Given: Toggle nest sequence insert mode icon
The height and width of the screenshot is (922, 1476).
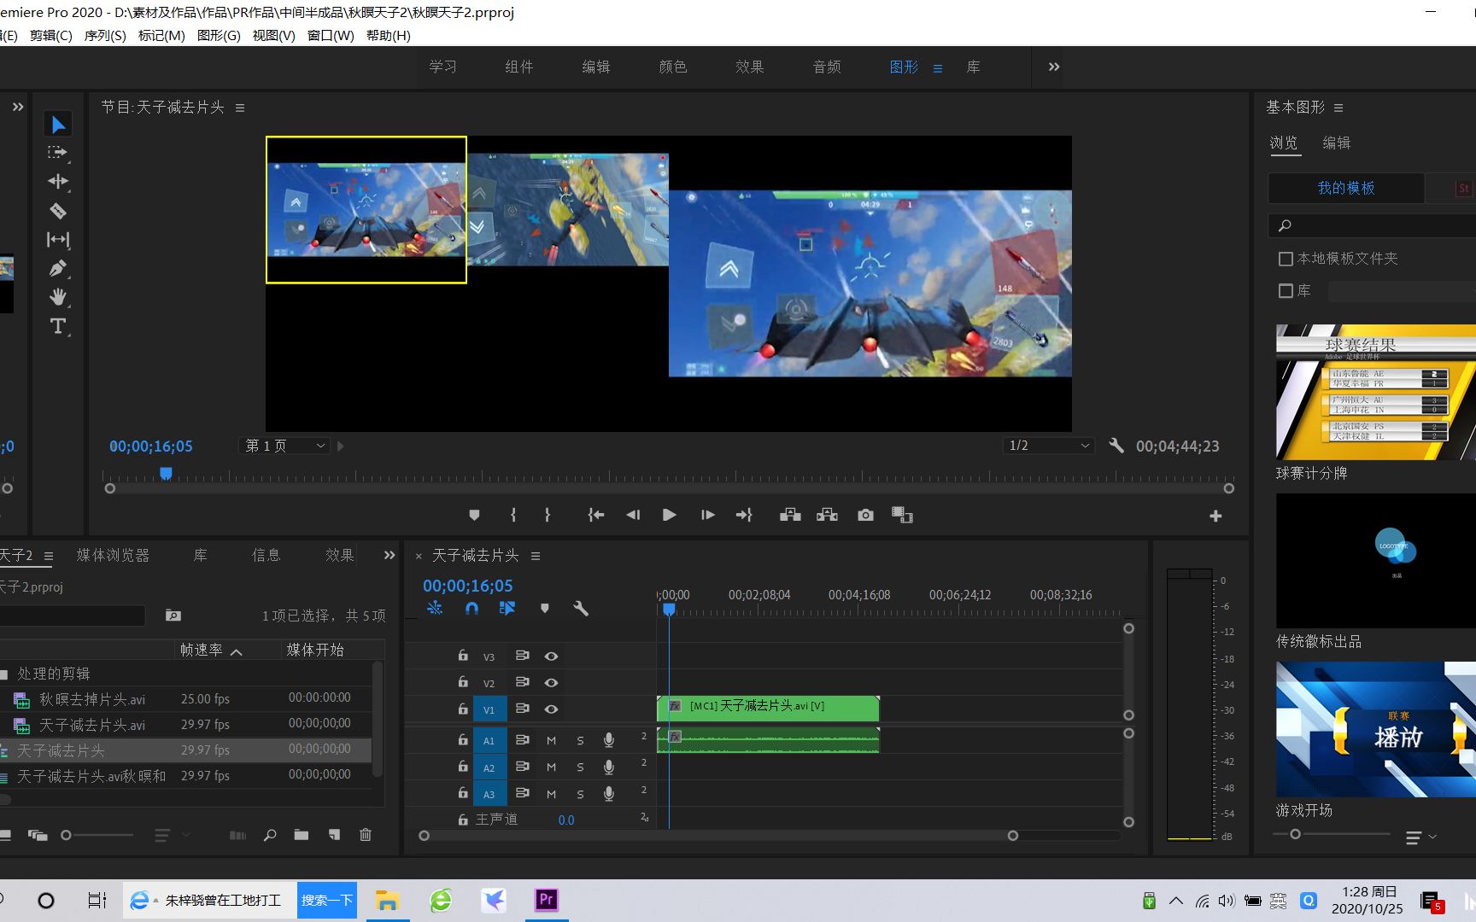Looking at the screenshot, I should (435, 608).
